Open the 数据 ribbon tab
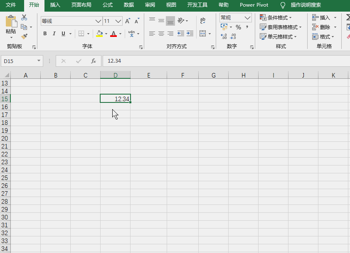Screen dimensions: 350x253 tap(129, 5)
